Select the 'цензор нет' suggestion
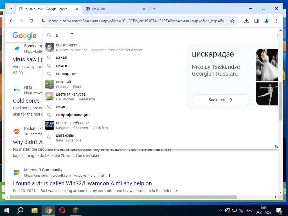This screenshot has width=288, height=216. [x=114, y=74]
